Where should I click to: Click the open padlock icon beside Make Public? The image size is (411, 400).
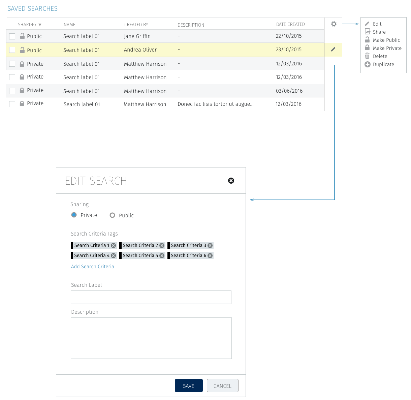pyautogui.click(x=367, y=40)
